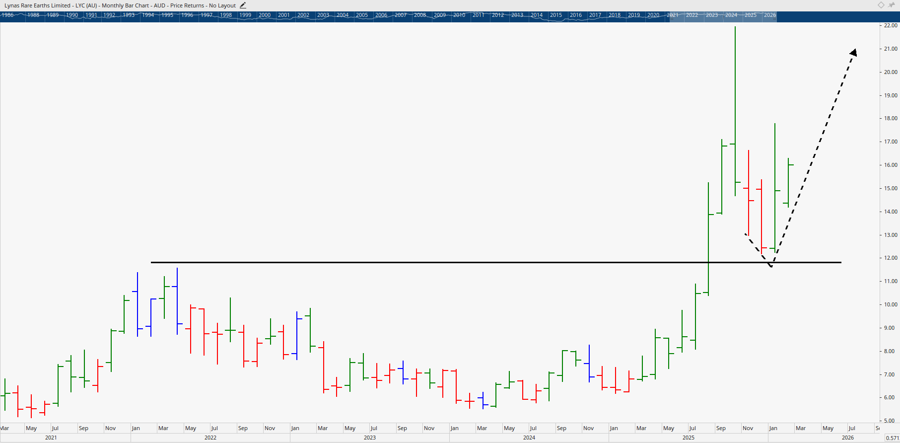Jump to 1986 in the year navigator
The height and width of the screenshot is (443, 900).
pyautogui.click(x=7, y=15)
